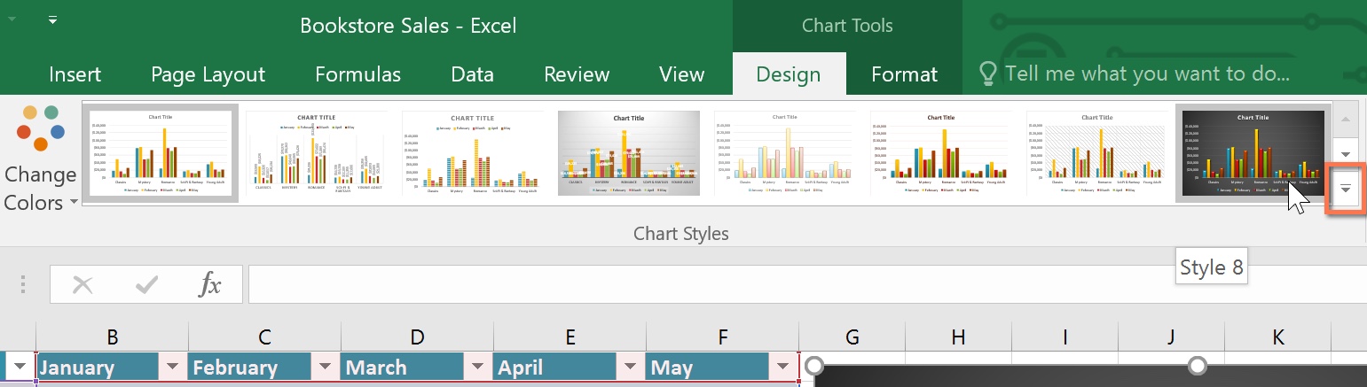Image resolution: width=1367 pixels, height=387 pixels.
Task: Select the dark Style 8 chart thumbnail
Action: point(1253,153)
